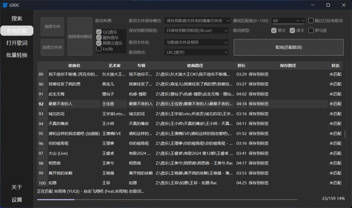352x208 pixels.
Task: Uncheck the 网易云音乐 source
Action: (x=99, y=44)
